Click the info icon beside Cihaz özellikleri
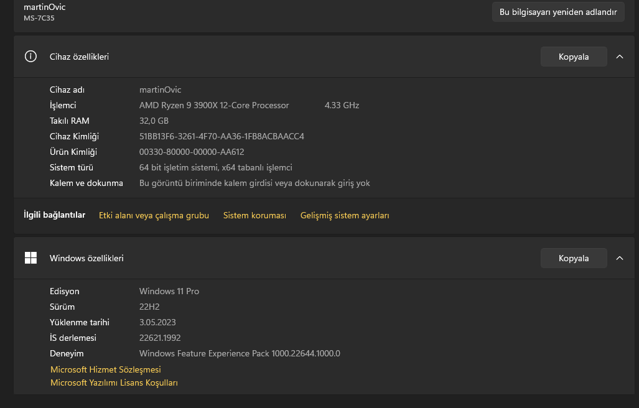This screenshot has height=408, width=639. coord(30,57)
